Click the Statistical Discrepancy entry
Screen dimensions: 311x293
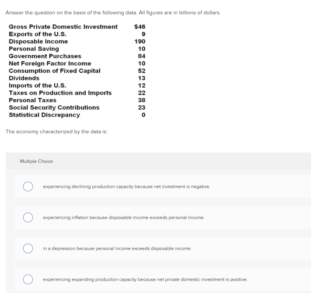(x=44, y=115)
